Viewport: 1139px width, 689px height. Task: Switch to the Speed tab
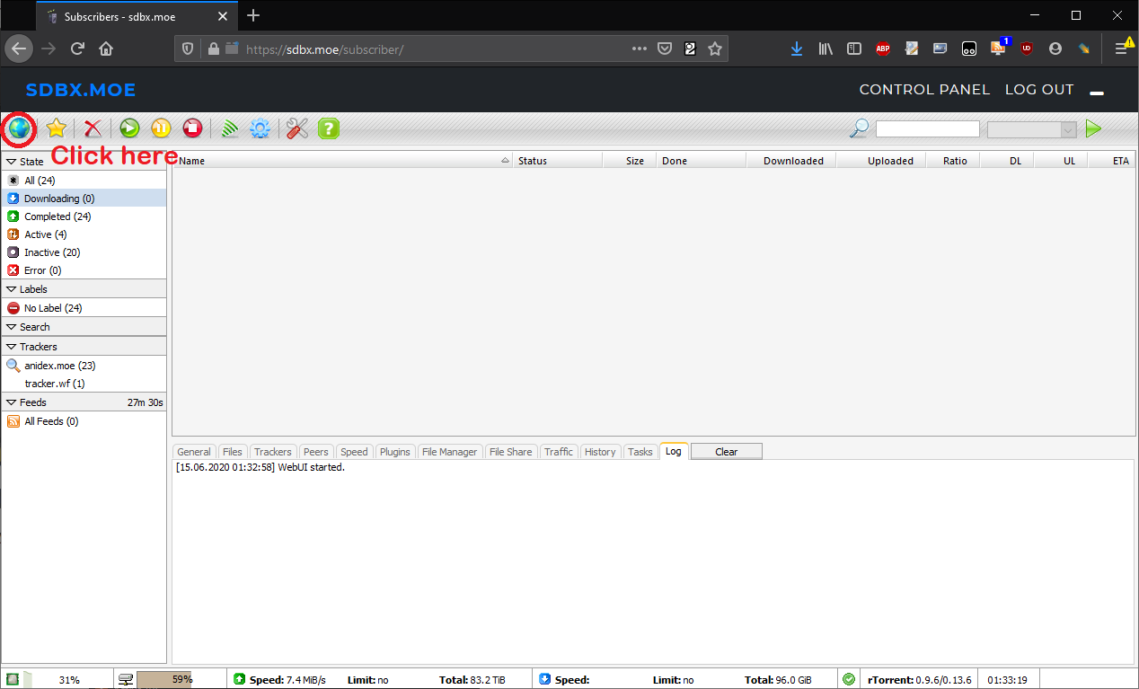coord(354,452)
